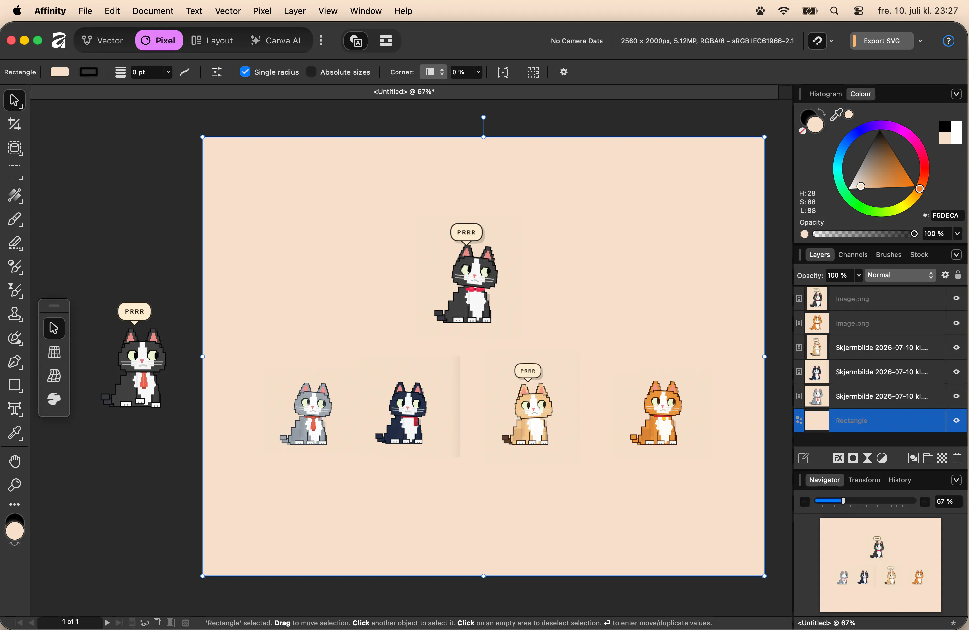Select the Zoom magnifier tool
Viewport: 969px width, 630px height.
pyautogui.click(x=15, y=485)
